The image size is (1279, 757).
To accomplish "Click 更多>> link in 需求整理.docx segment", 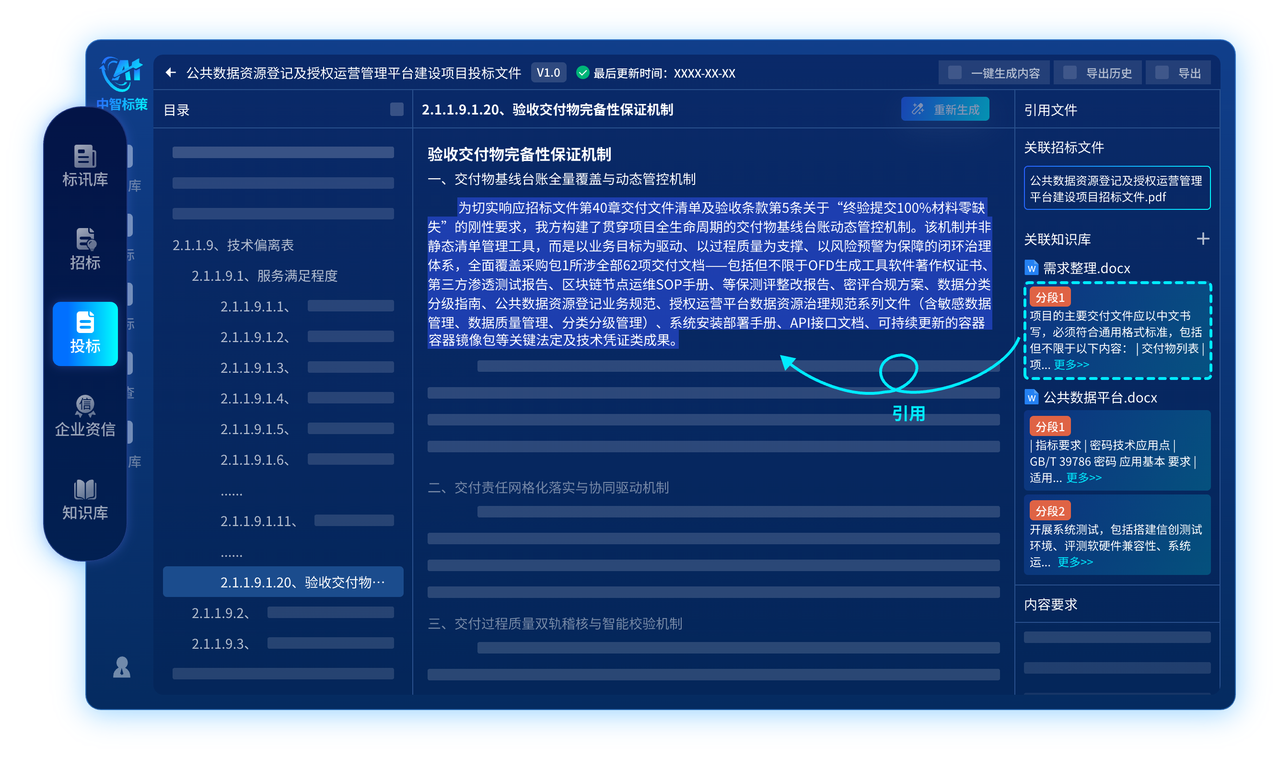I will pos(1071,364).
